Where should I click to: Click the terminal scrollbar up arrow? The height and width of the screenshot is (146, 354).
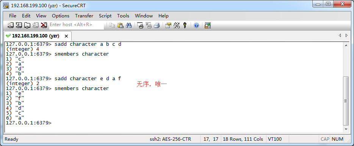pos(346,45)
